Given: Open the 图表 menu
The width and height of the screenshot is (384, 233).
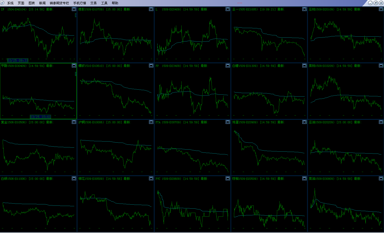Looking at the screenshot, I should pos(32,3).
